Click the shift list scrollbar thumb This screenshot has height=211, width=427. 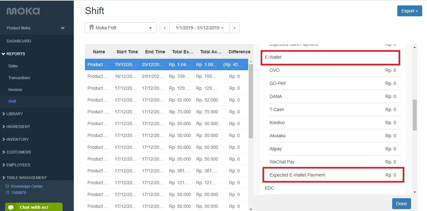(x=251, y=101)
